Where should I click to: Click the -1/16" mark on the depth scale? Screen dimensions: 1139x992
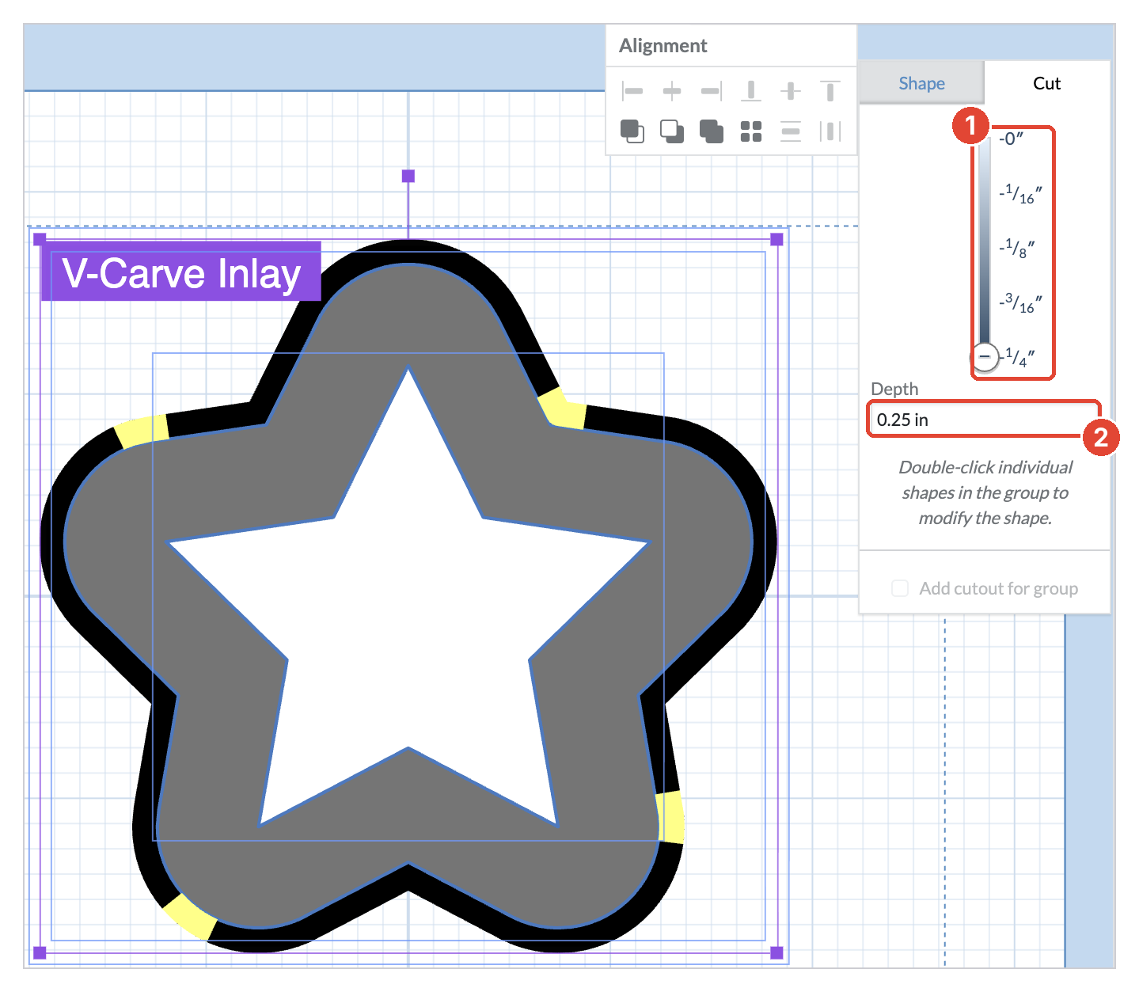pos(1020,193)
